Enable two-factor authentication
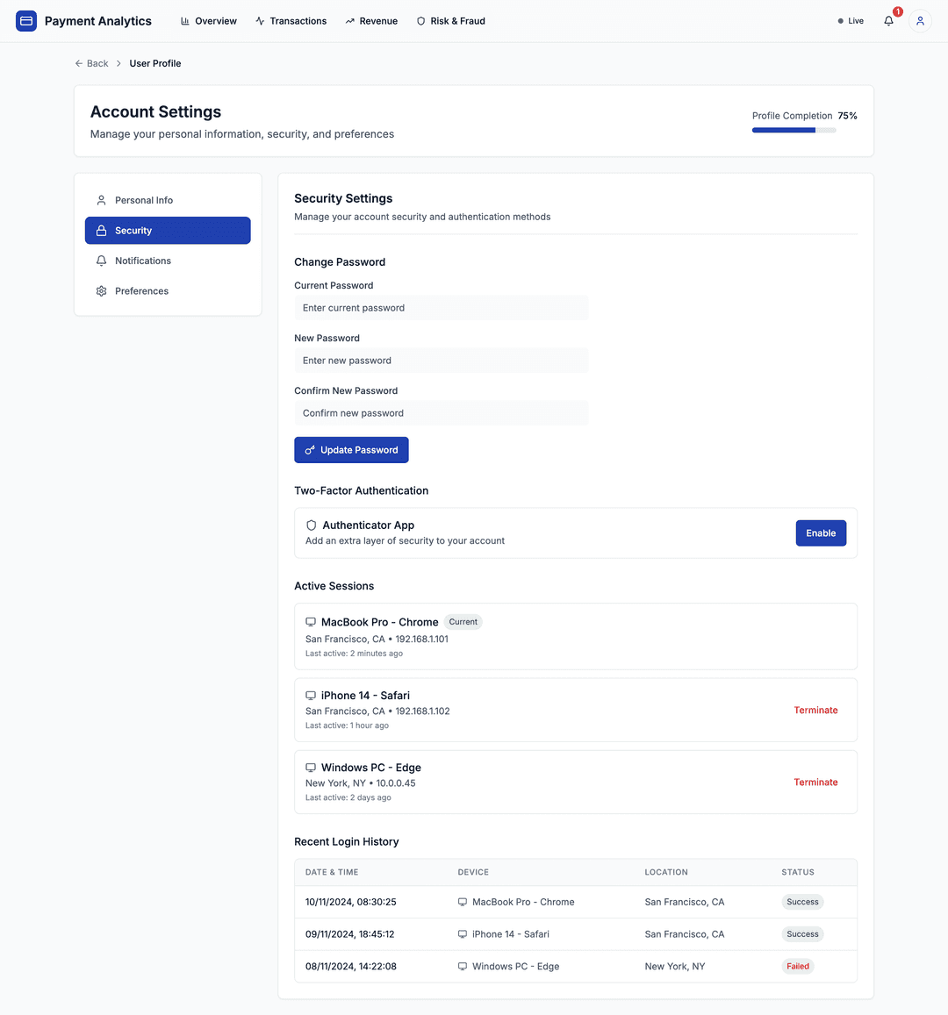948x1015 pixels. (x=820, y=533)
